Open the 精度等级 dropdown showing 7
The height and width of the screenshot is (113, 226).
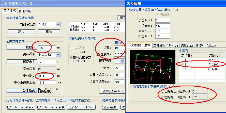(x=119, y=61)
